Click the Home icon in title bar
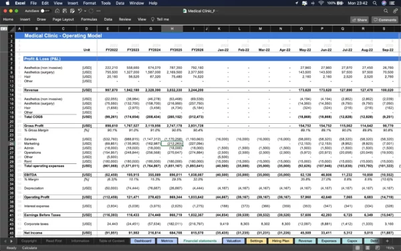The height and width of the screenshot is (251, 401). tap(57, 11)
